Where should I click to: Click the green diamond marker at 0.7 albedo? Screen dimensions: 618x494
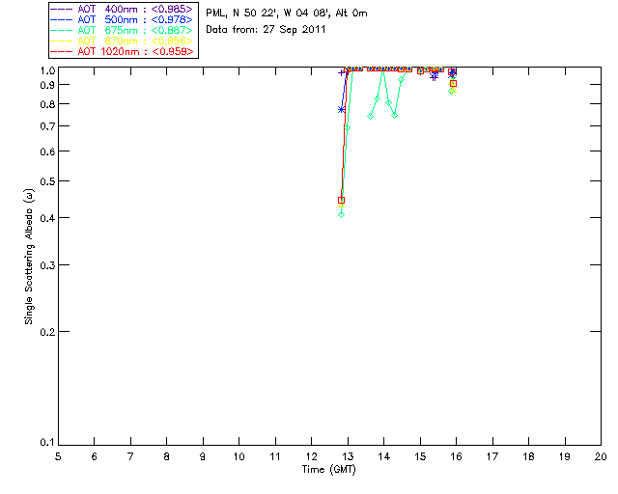(348, 128)
